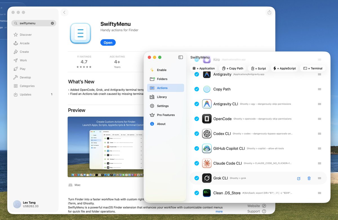
Task: Uncheck the OpenCode action
Action: pyautogui.click(x=197, y=119)
